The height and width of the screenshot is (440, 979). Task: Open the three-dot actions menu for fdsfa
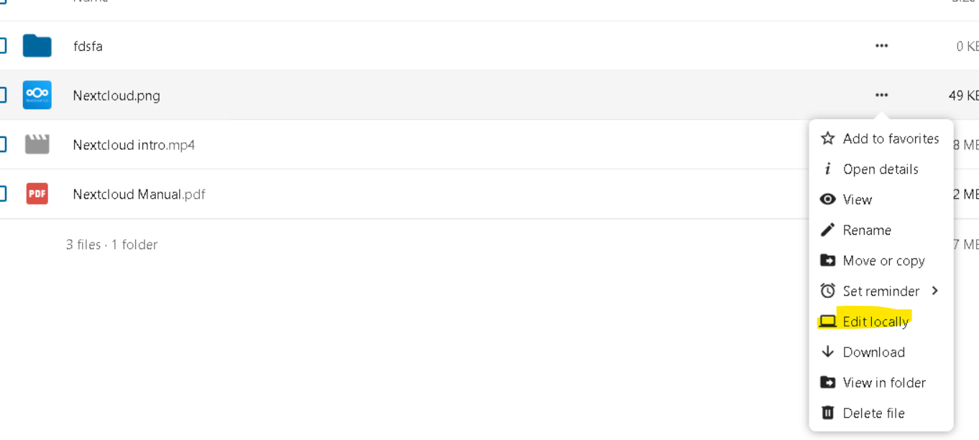(881, 46)
